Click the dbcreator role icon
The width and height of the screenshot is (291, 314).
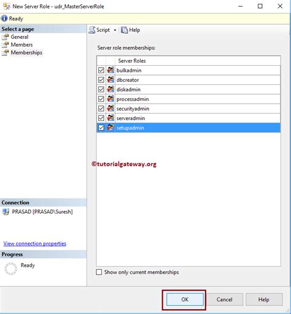coord(111,80)
